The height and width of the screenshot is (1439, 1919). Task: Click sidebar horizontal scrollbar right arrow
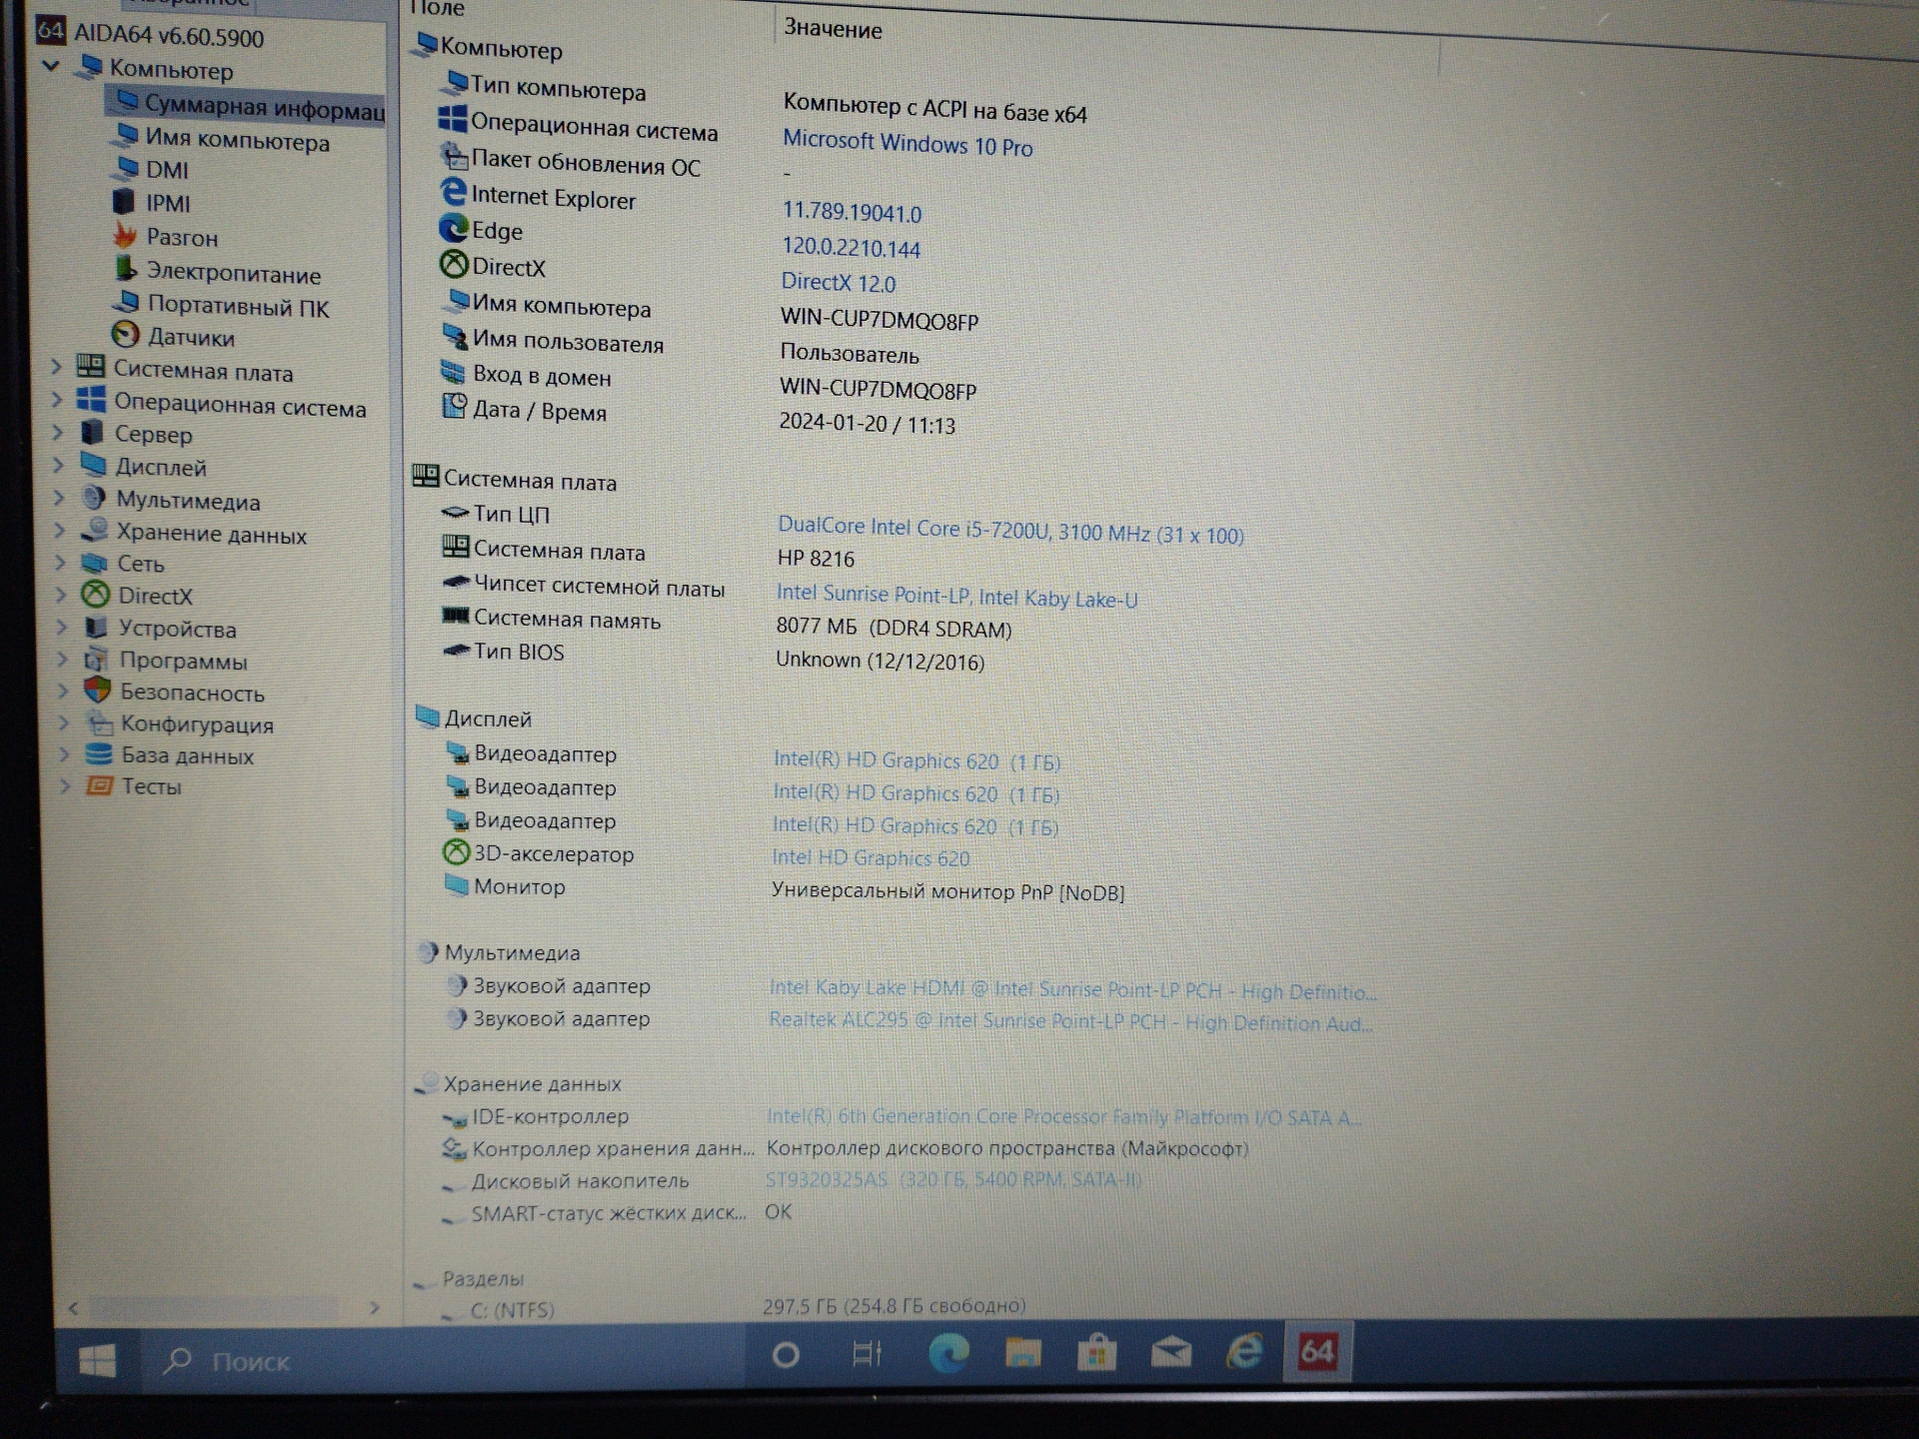374,1307
